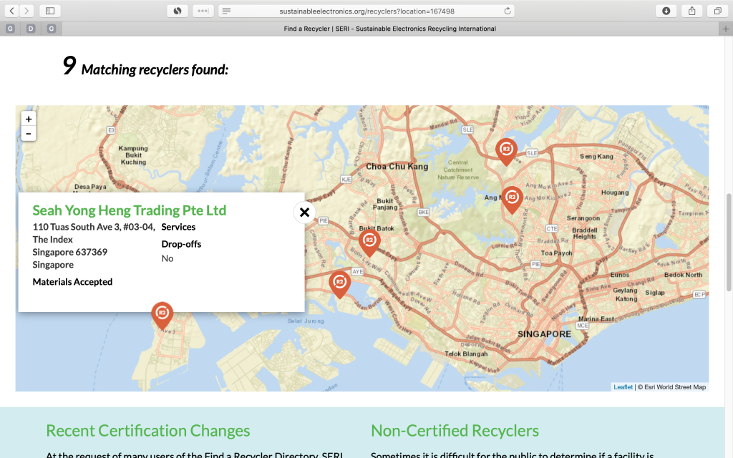Zoom in on the map
This screenshot has width=733, height=458.
click(29, 119)
